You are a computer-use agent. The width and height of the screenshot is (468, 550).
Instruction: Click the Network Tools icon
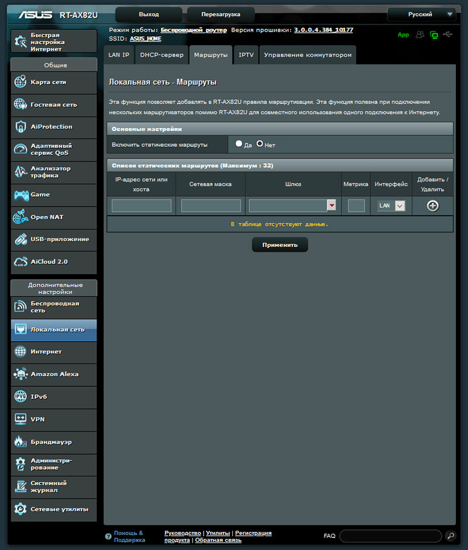pos(20,509)
